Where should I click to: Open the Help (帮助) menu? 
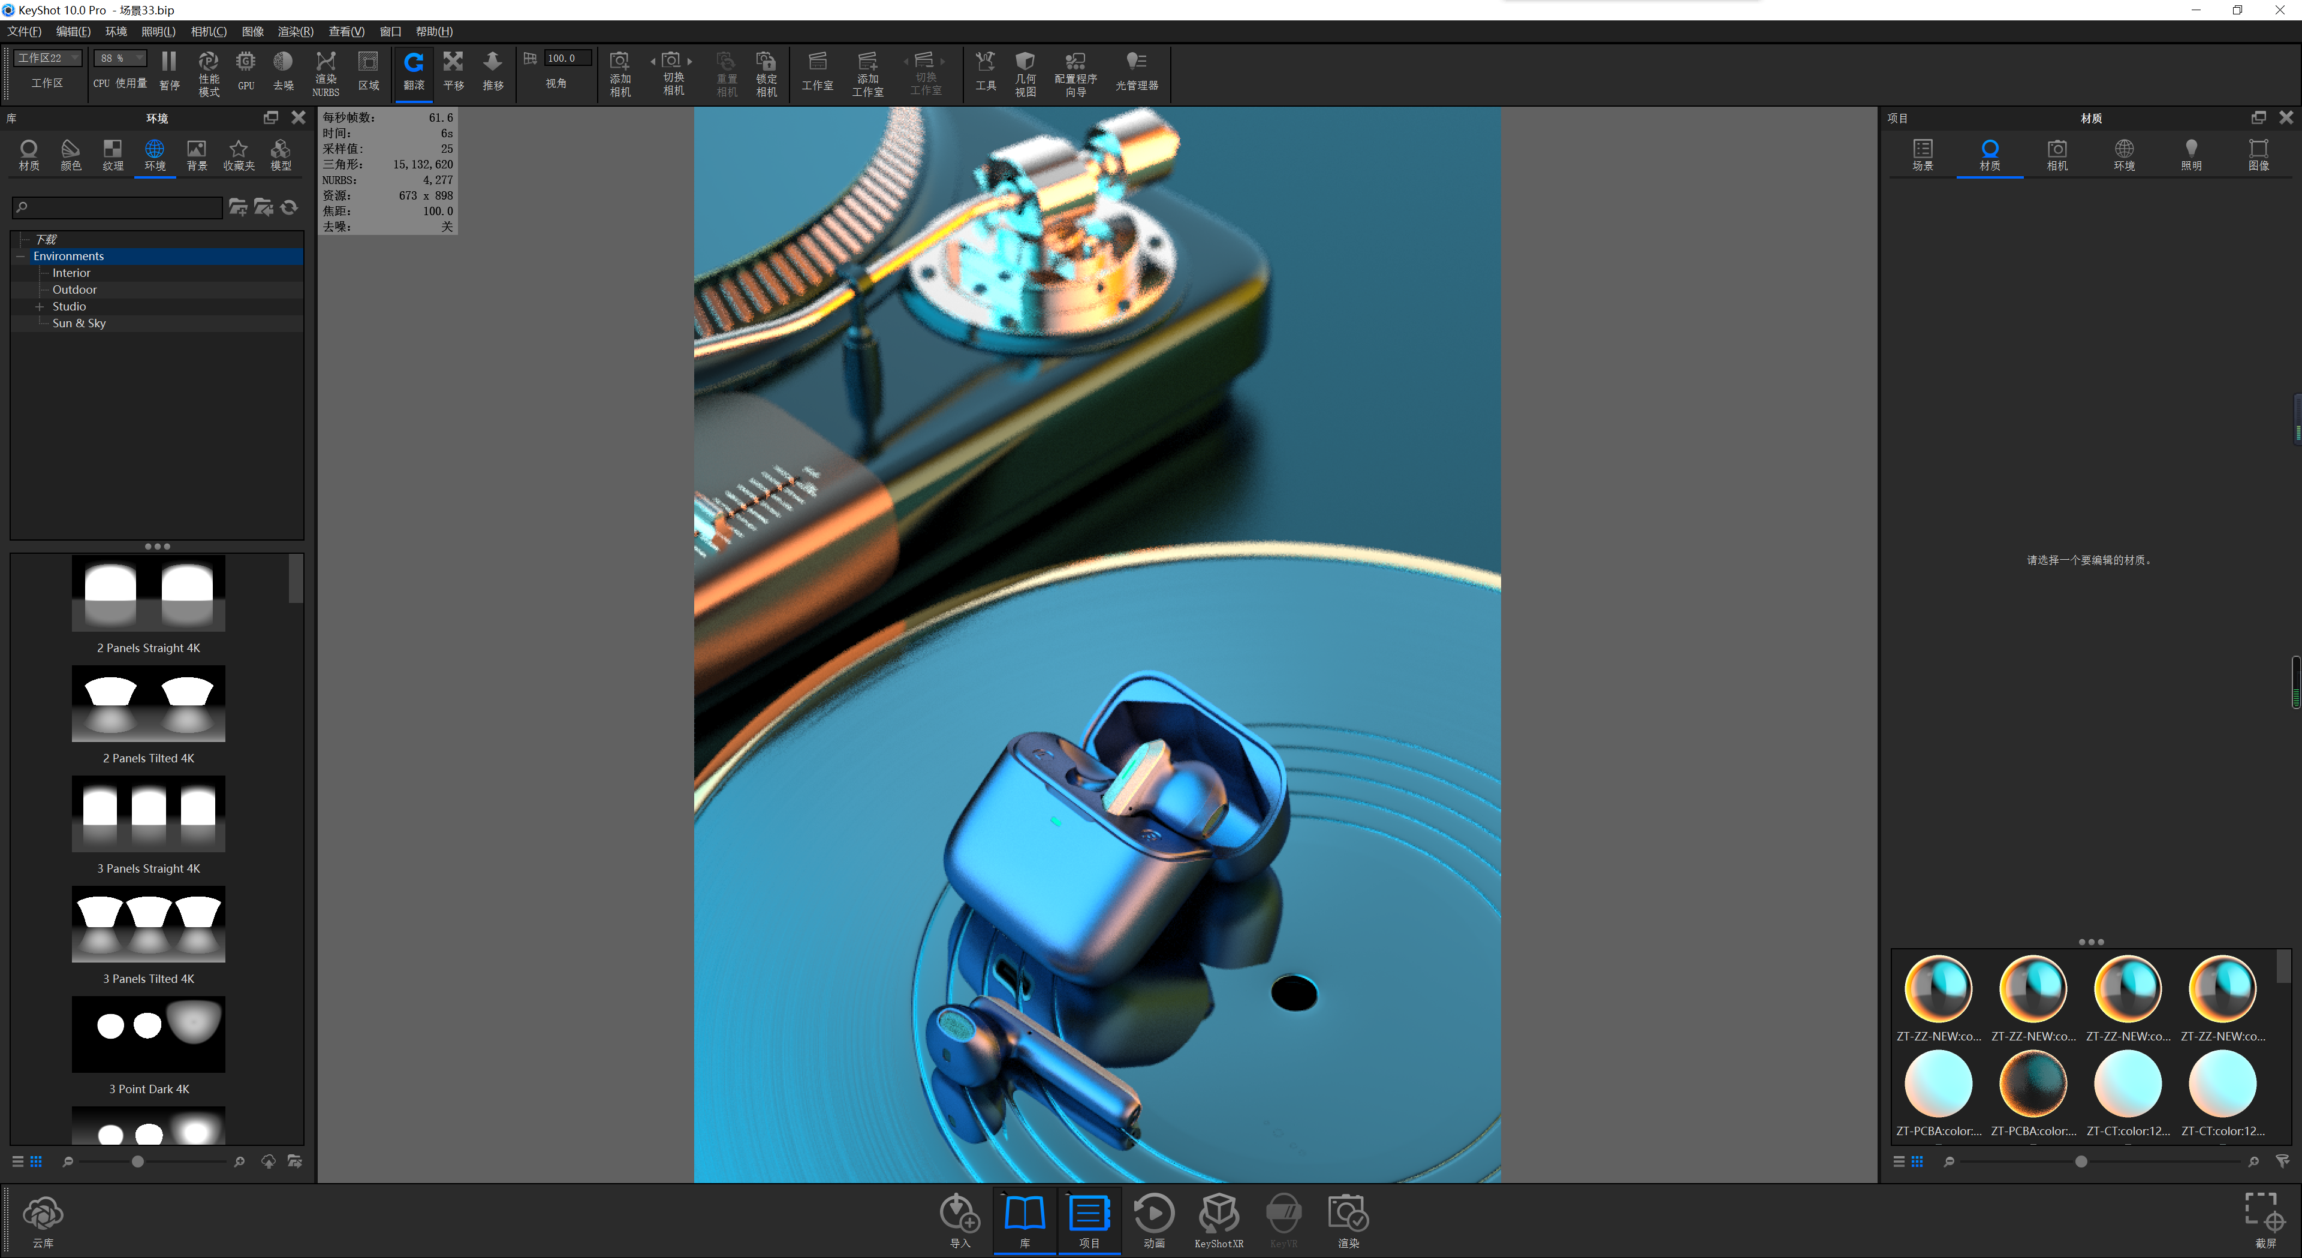[434, 31]
